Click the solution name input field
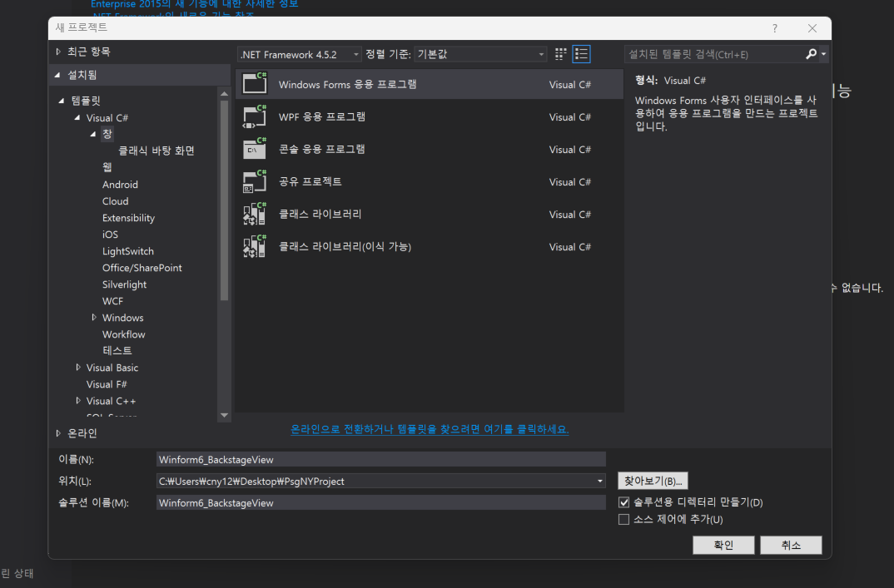 point(381,502)
